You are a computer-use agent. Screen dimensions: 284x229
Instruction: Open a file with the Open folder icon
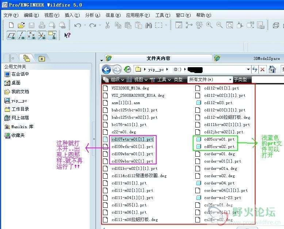(x=22, y=25)
